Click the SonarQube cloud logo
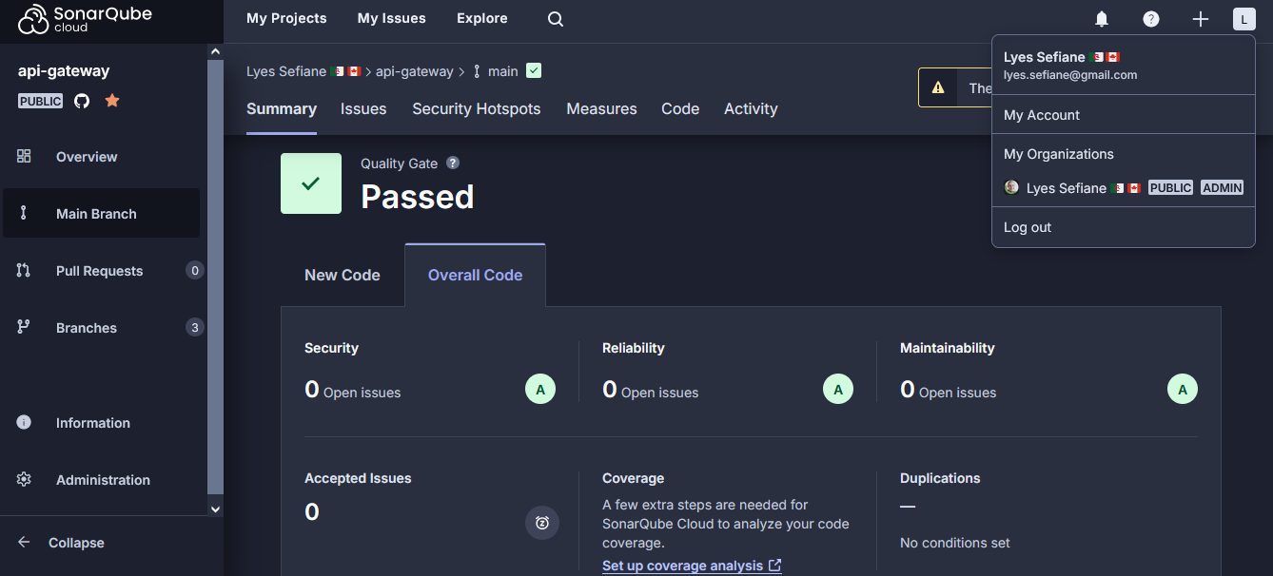This screenshot has height=576, width=1273. click(85, 19)
